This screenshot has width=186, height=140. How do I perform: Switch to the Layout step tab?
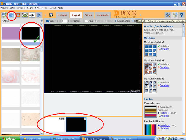tap(76, 15)
